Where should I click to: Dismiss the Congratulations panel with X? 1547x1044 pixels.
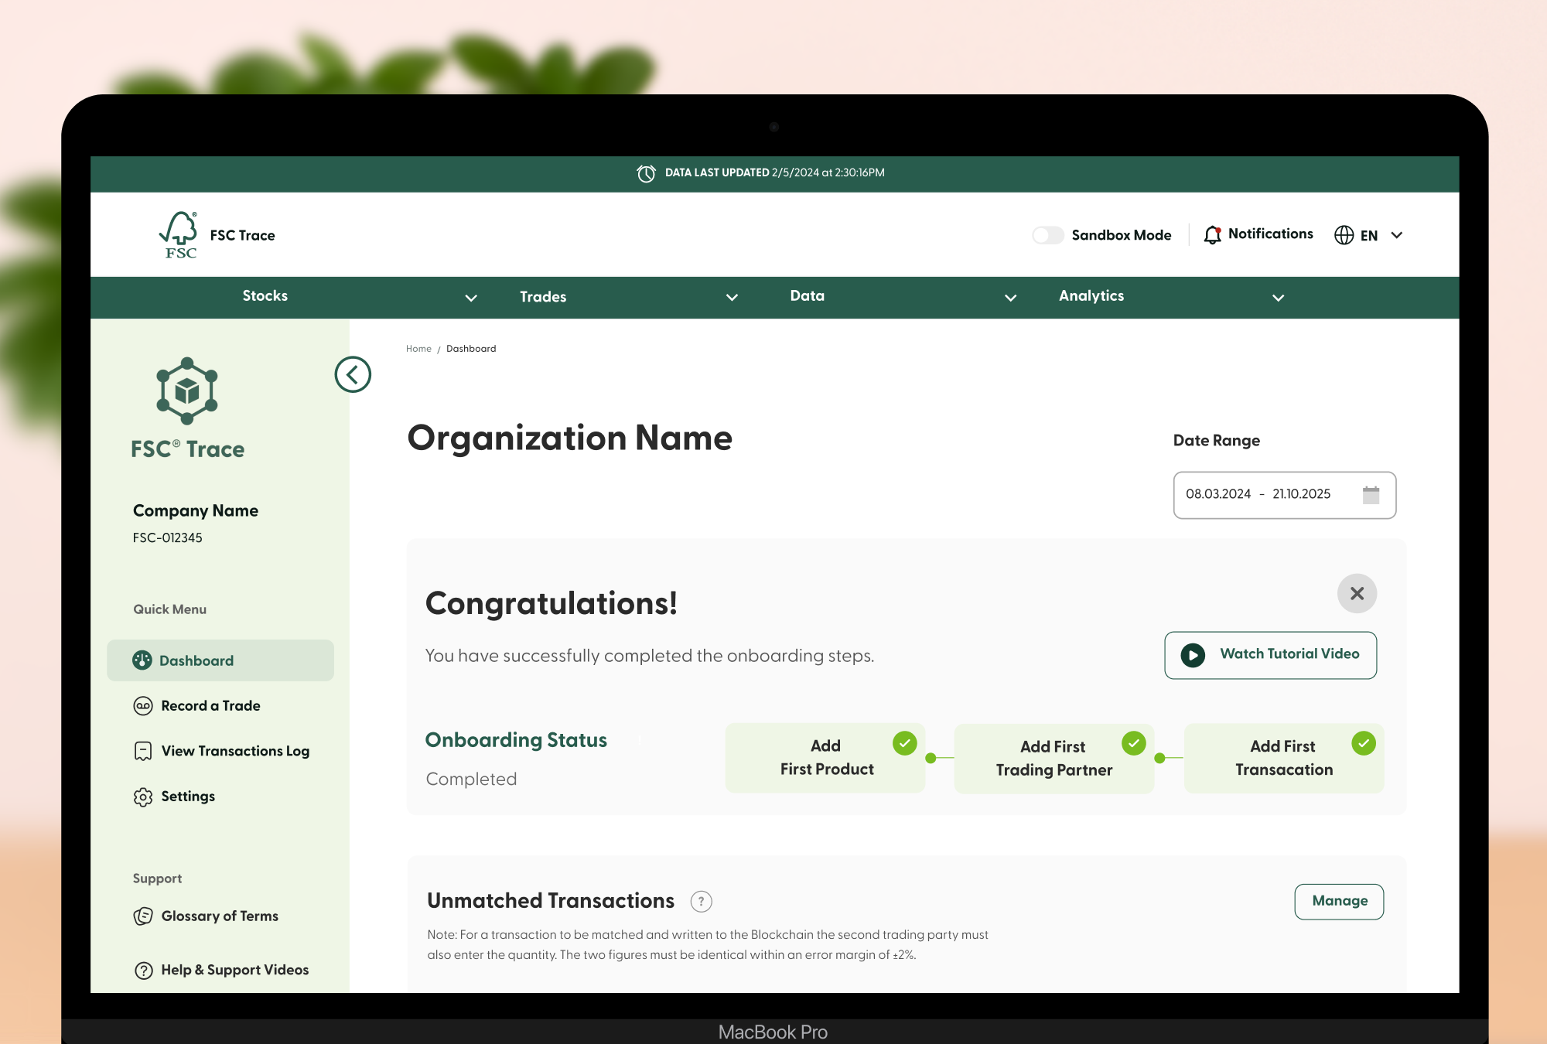point(1357,593)
